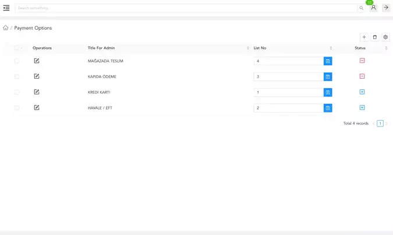Sort by Status column
Screen dimensions: 393x235
386,48
